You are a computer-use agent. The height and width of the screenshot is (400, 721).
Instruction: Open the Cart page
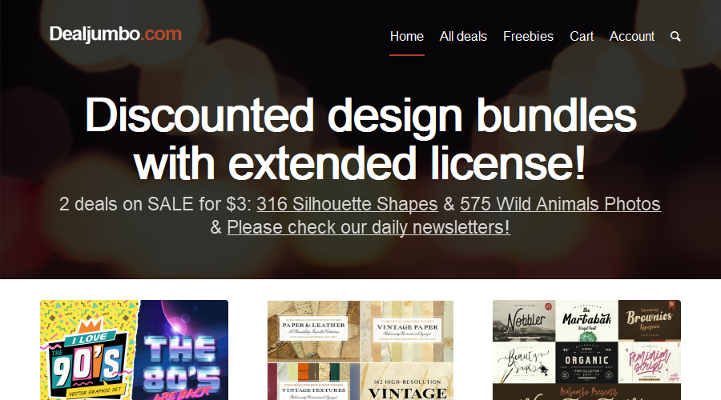point(582,36)
